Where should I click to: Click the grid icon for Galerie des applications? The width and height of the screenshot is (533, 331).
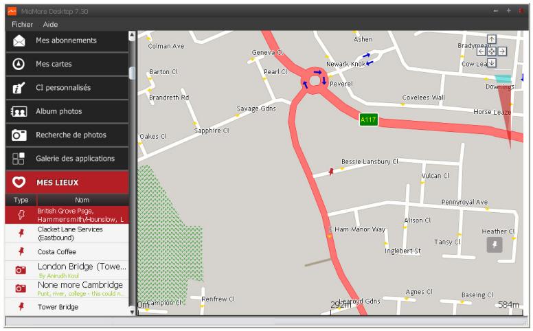click(x=19, y=159)
